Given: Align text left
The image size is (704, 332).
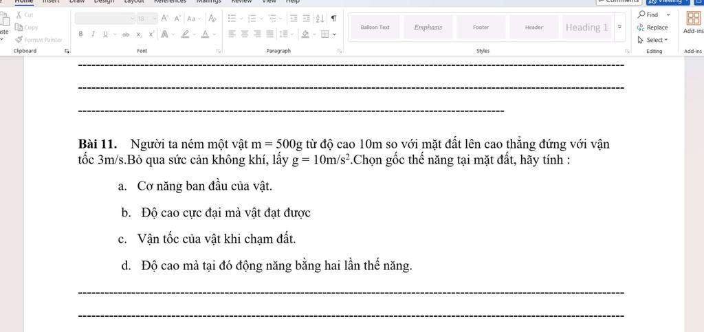Looking at the screenshot, I should (232, 34).
